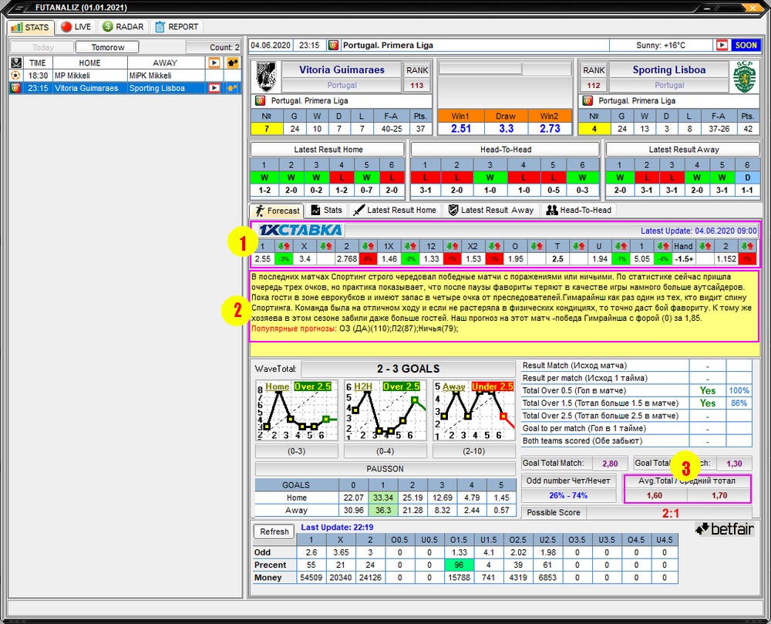Click the Vitoria Guimaraes team name

(342, 70)
